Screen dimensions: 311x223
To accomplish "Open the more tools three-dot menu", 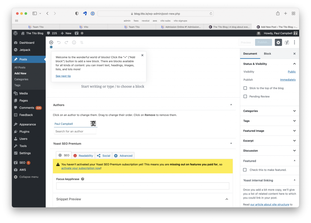I will coord(295,42).
